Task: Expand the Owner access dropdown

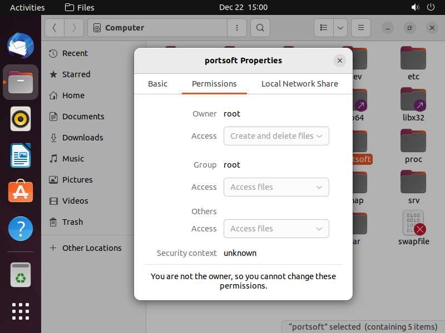Action: tap(276, 136)
